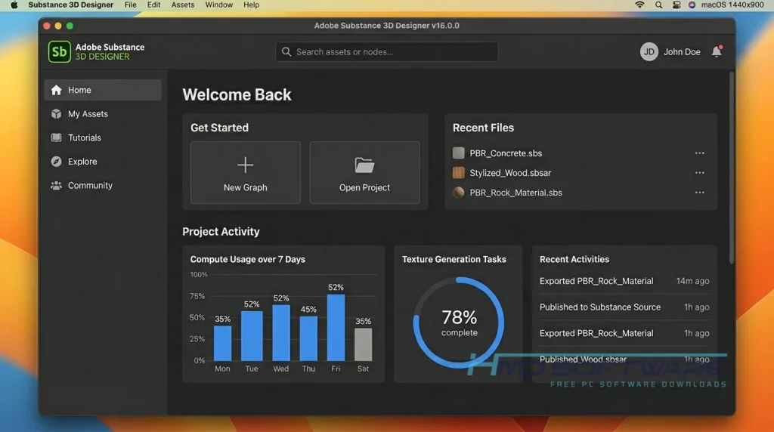The height and width of the screenshot is (432, 774).
Task: Open the Window menu
Action: (x=218, y=5)
